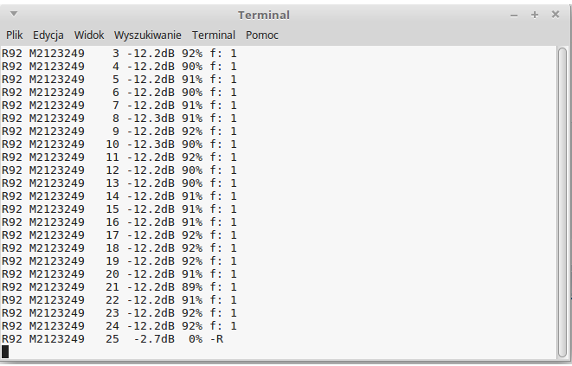Image resolution: width=572 pixels, height=366 pixels.
Task: Open the Edycja menu
Action: coord(48,35)
